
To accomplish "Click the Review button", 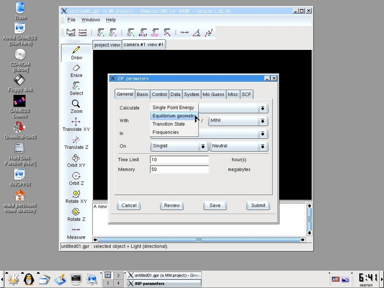I will pyautogui.click(x=172, y=205).
